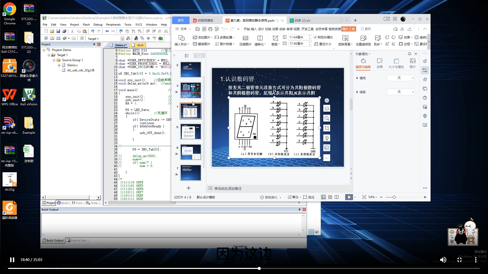This screenshot has height=274, width=488.
Task: Pin the Keil Project panel
Action: pos(94,44)
